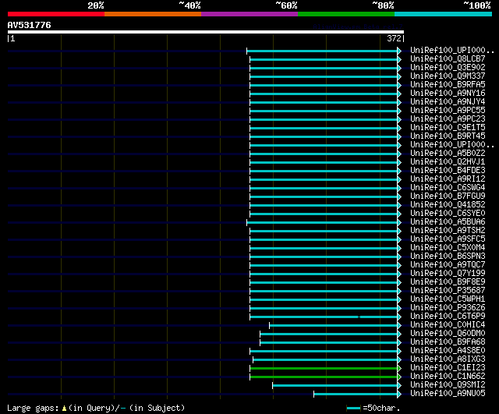Click the query end position 372 label

click(394, 38)
